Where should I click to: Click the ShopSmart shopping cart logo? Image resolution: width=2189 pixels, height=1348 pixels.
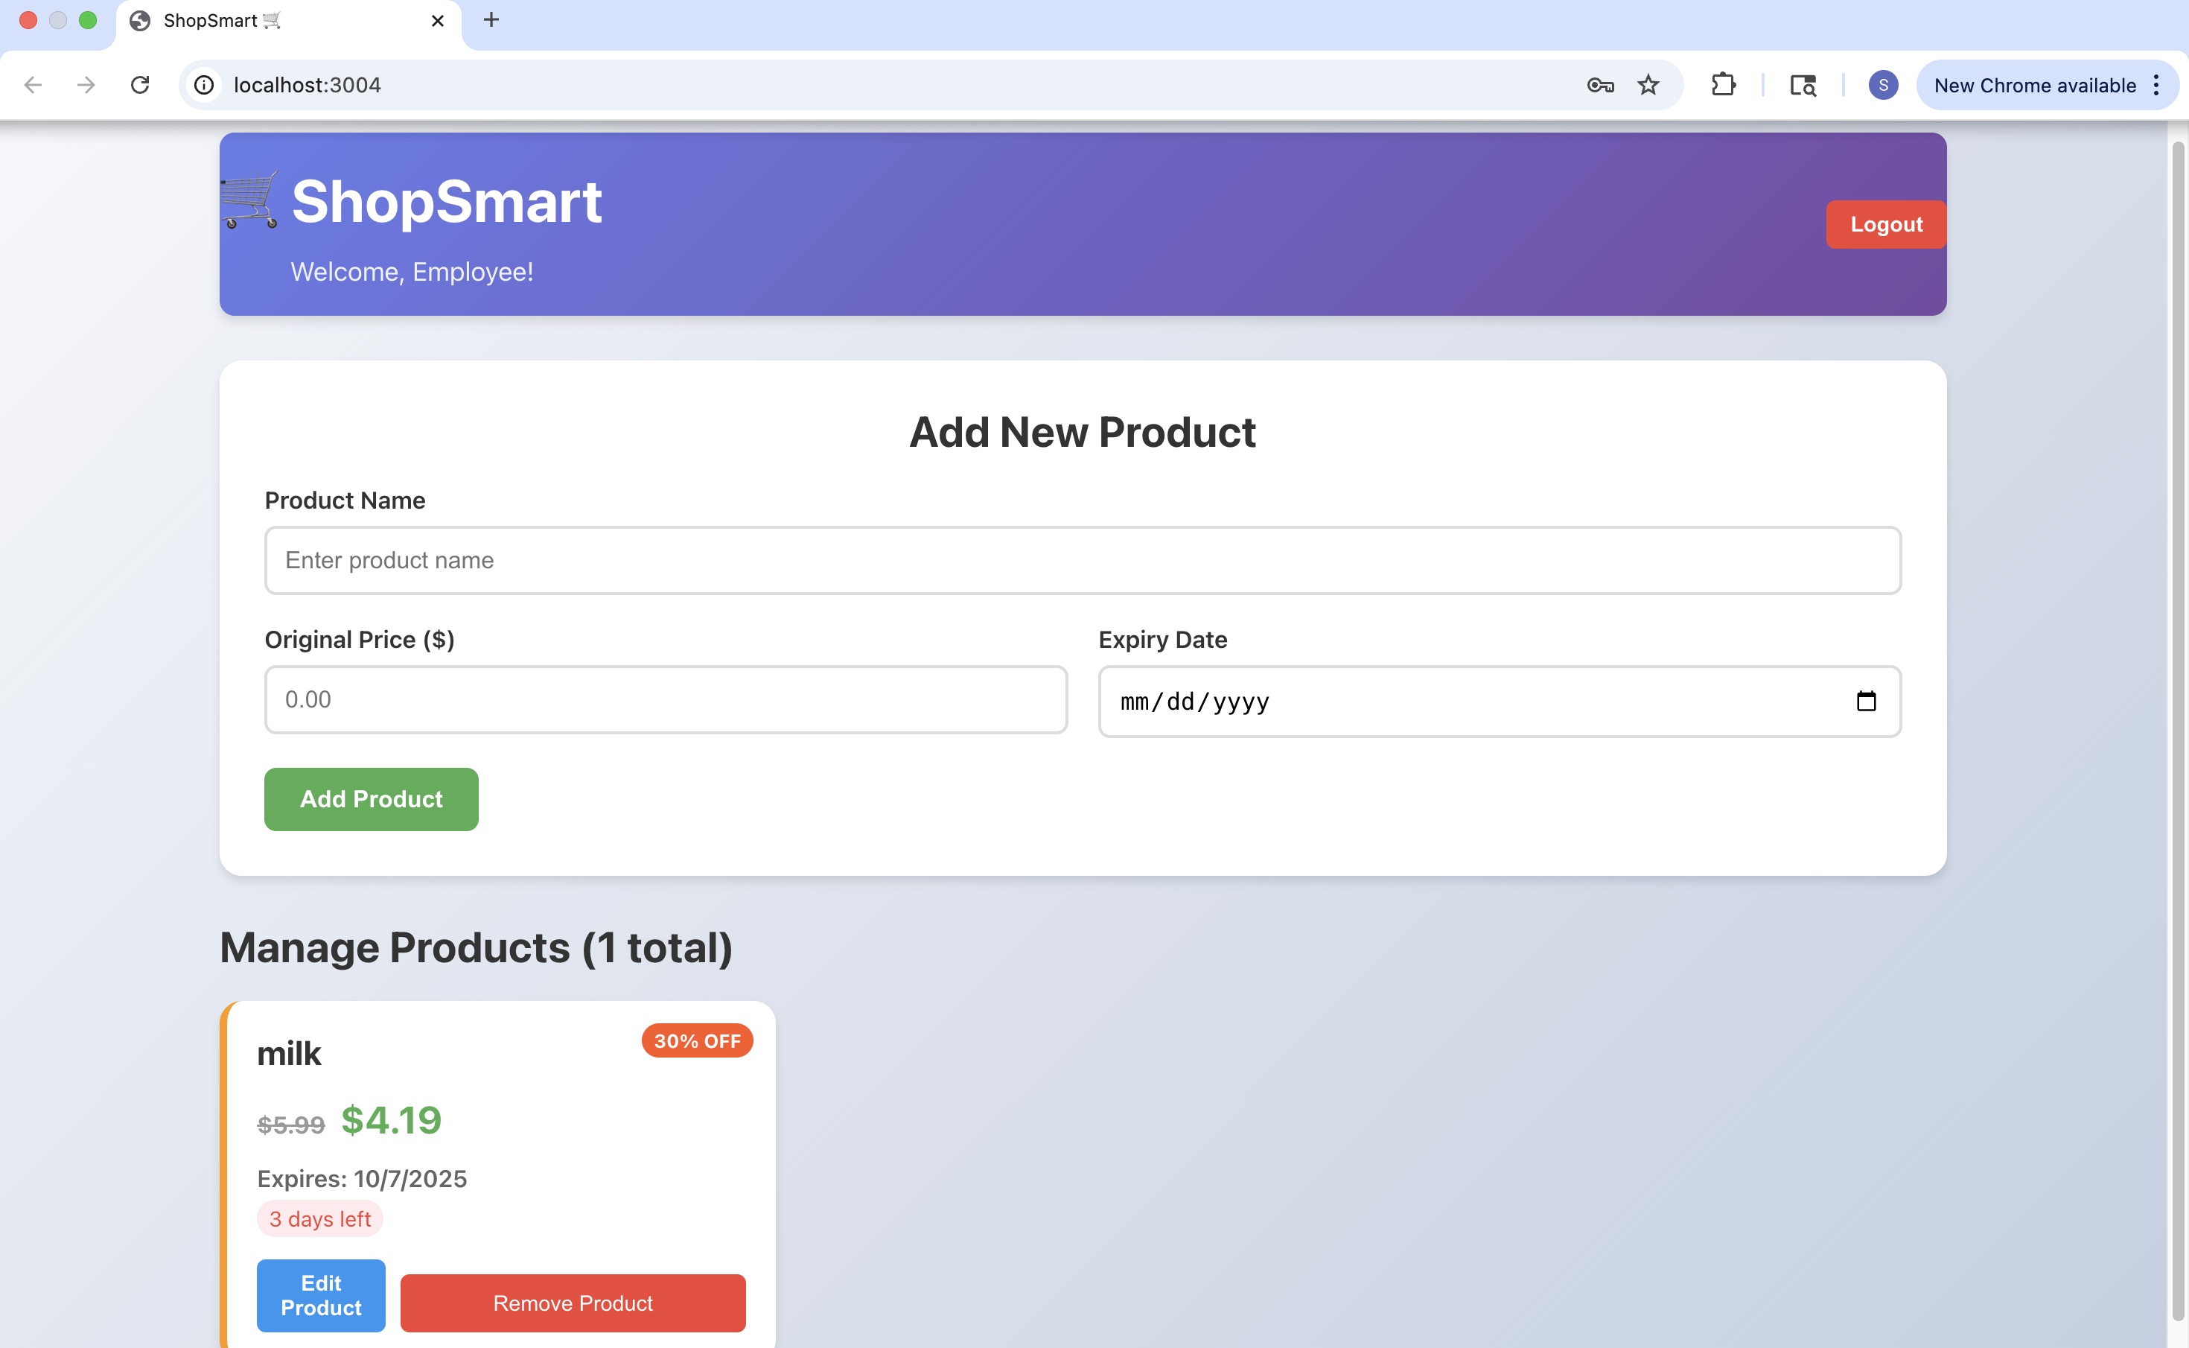coord(249,200)
